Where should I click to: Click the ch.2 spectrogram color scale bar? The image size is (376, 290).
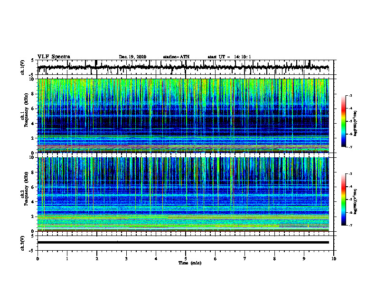click(343, 199)
